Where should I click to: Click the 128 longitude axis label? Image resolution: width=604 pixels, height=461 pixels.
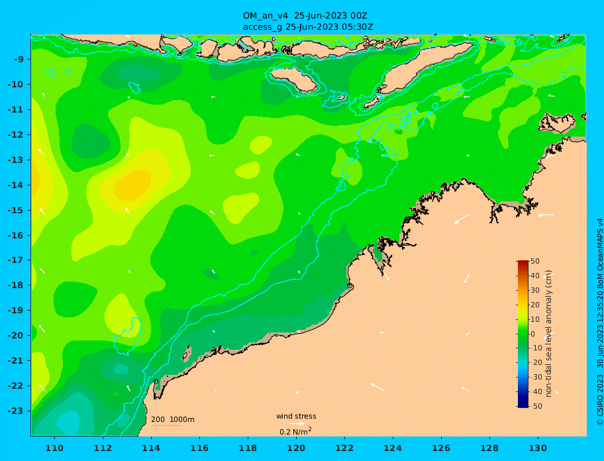(x=489, y=448)
